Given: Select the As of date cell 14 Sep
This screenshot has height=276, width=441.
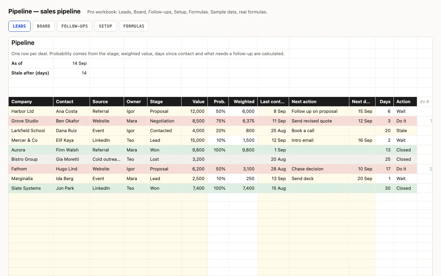Looking at the screenshot, I should (72, 63).
